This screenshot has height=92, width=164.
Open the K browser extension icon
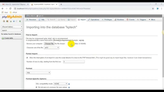[x=158, y=8]
